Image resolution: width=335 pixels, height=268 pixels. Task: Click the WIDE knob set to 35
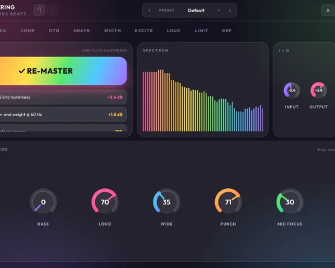pyautogui.click(x=166, y=202)
